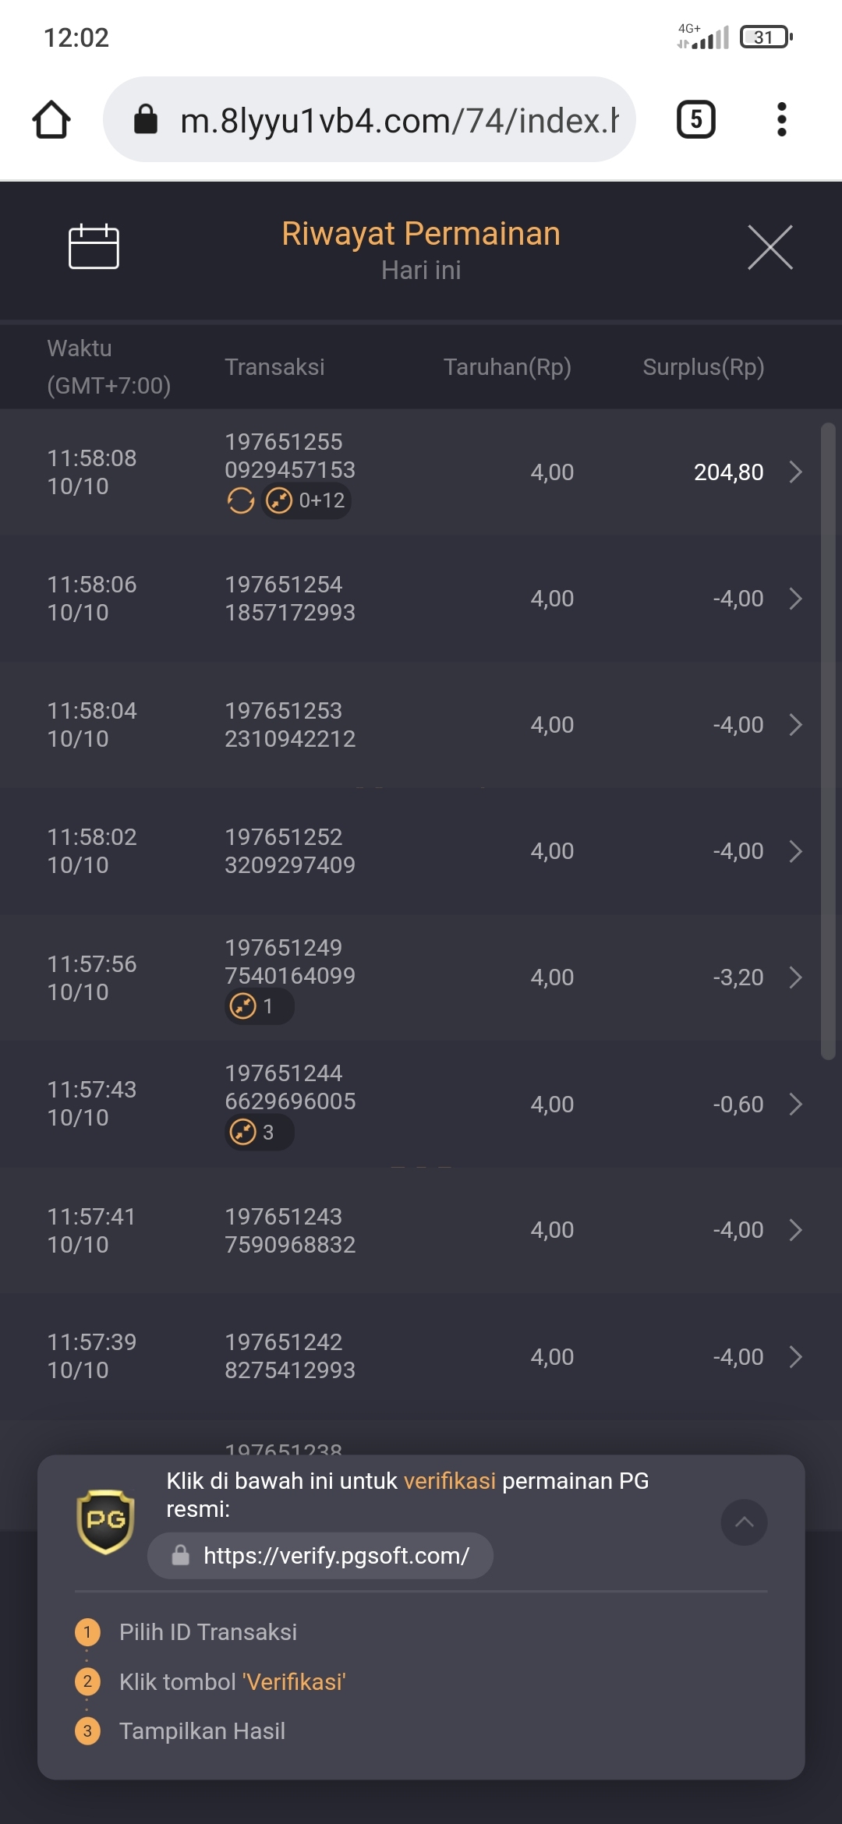This screenshot has height=1824, width=842.
Task: Expand transaction 197651254 details chevron
Action: tap(795, 599)
